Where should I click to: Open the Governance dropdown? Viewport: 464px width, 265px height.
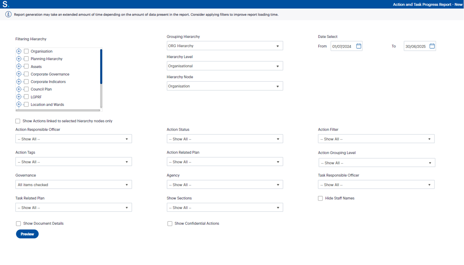click(74, 185)
